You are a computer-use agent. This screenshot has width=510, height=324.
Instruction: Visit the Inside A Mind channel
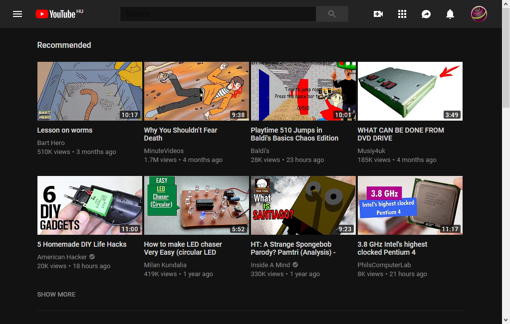point(270,265)
